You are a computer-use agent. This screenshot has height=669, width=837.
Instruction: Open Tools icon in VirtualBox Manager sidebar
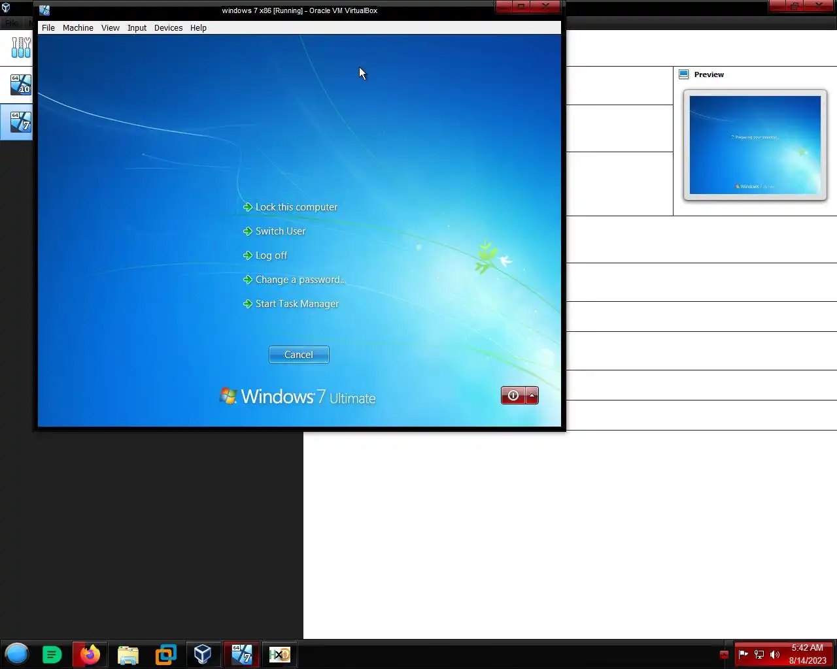(x=21, y=47)
